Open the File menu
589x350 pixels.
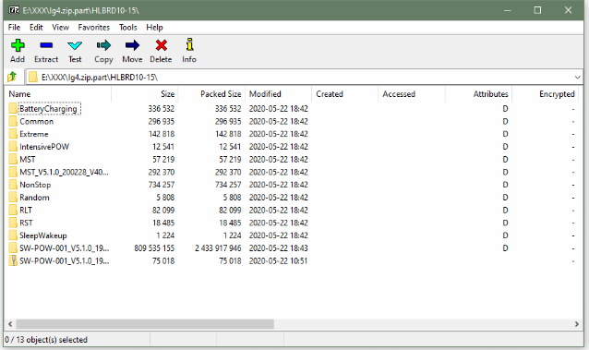point(14,28)
